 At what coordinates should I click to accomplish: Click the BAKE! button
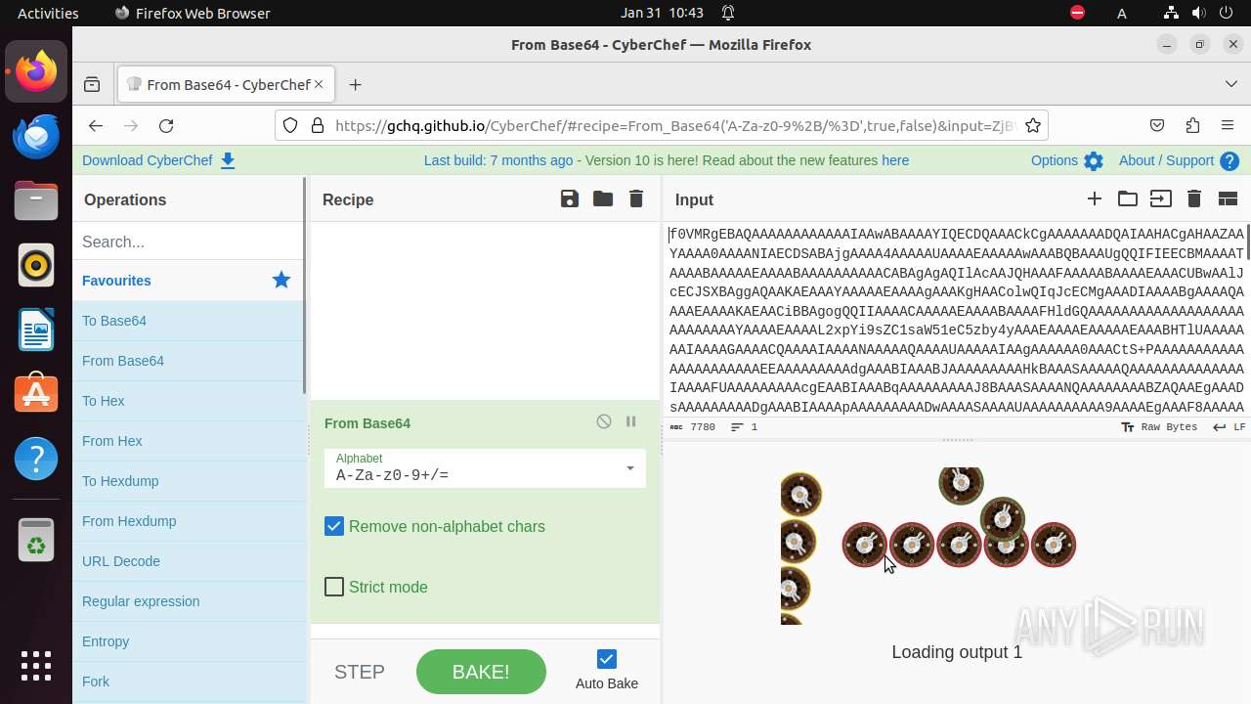481,672
